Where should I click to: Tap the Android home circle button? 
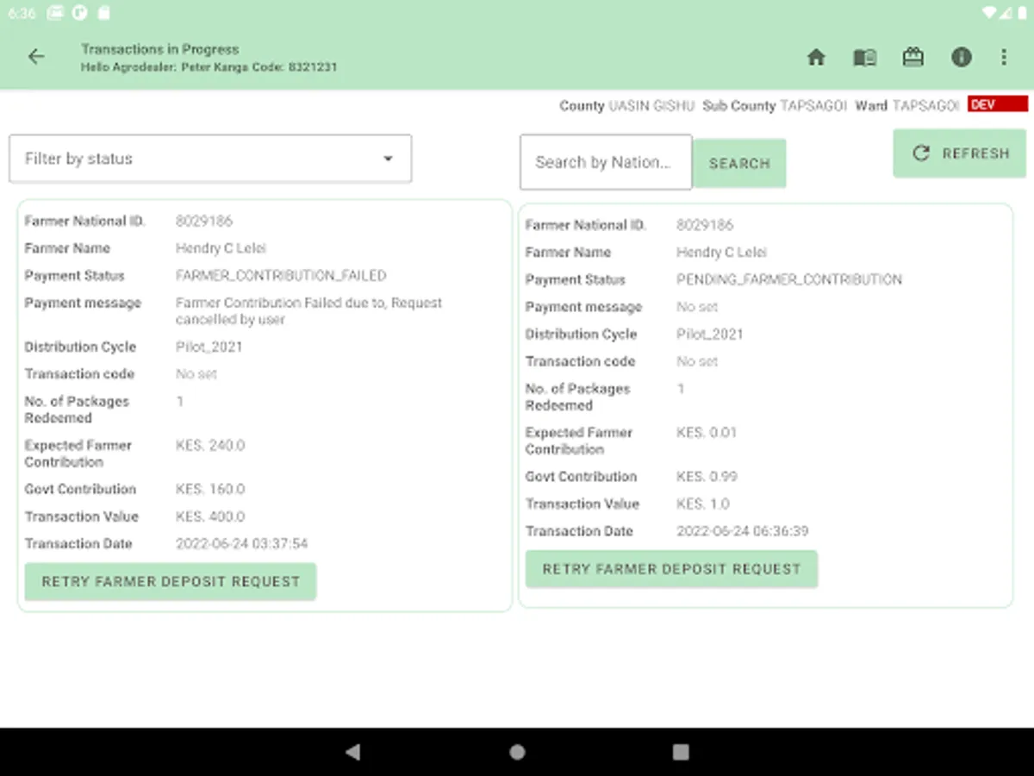tap(517, 752)
